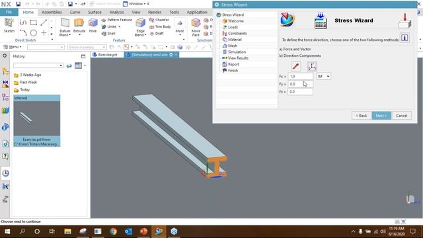Open the Windows Start menu
This screenshot has height=238, width=423.
[x=7, y=231]
